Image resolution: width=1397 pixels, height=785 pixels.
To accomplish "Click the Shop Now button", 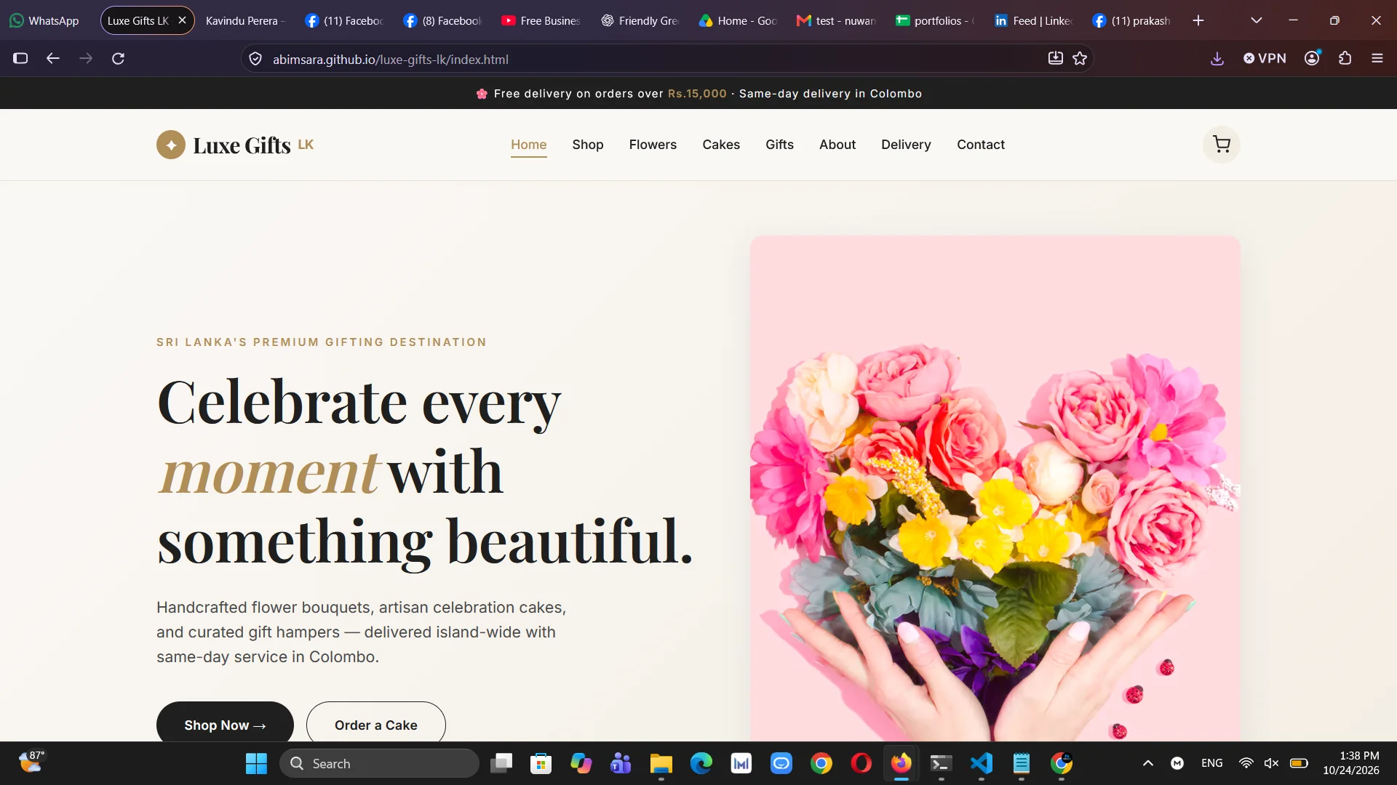I will [x=225, y=724].
